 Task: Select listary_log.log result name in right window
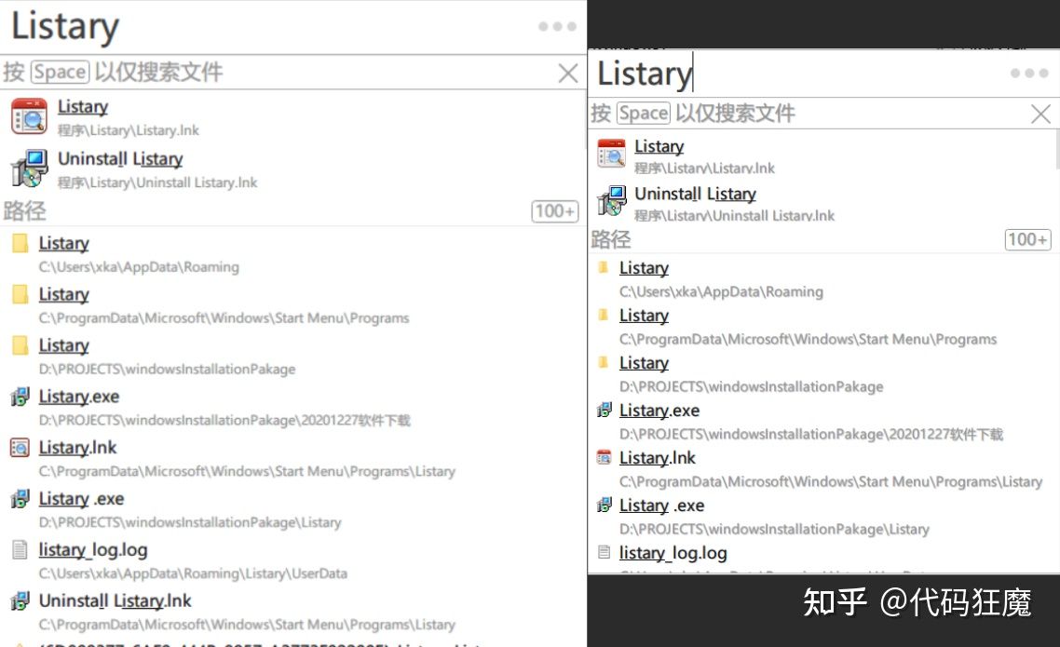(x=673, y=553)
